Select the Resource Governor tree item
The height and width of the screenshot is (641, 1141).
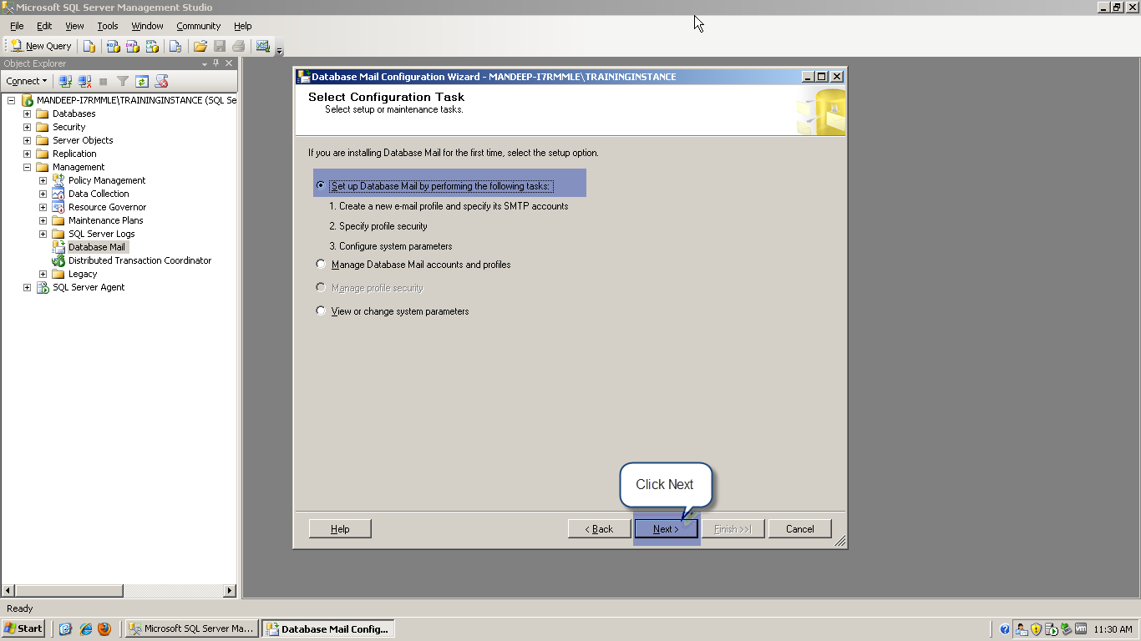click(x=107, y=207)
